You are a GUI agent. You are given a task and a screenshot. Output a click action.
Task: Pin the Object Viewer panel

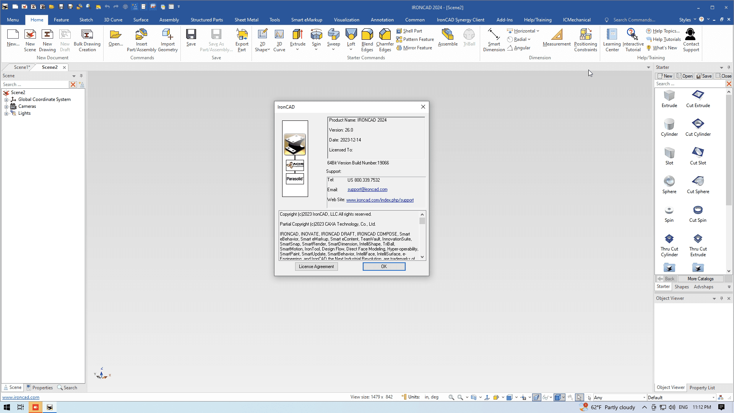pyautogui.click(x=721, y=298)
